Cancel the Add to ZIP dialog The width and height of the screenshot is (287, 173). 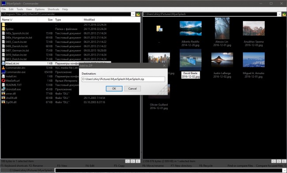click(132, 89)
